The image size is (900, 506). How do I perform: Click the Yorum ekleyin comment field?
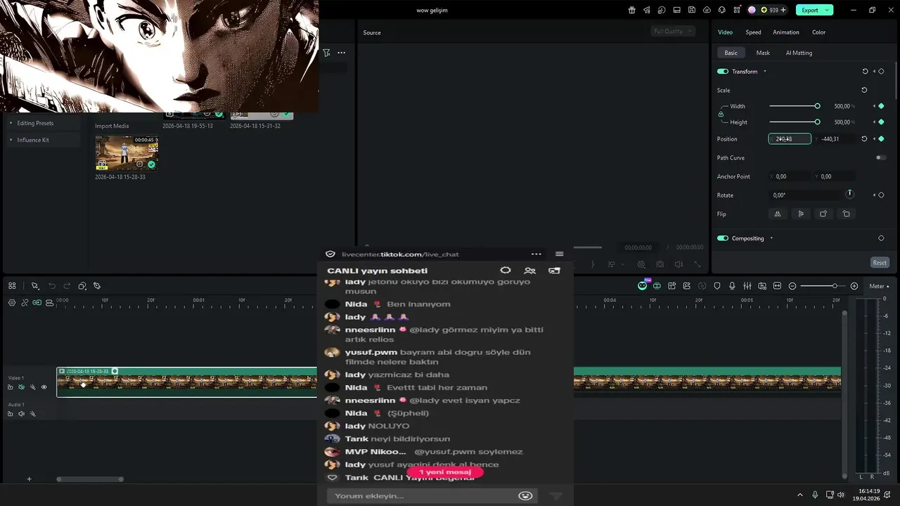coord(432,495)
